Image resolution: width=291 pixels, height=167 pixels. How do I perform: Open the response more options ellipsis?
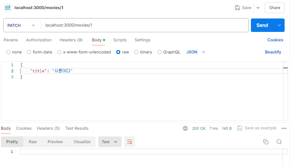pos(284,128)
